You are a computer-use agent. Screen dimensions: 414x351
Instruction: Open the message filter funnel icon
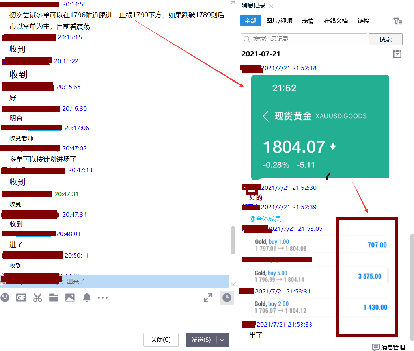[397, 21]
